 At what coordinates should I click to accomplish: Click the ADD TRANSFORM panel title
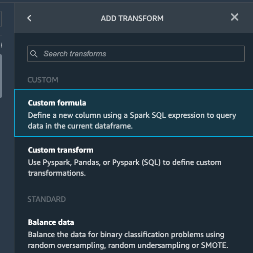[x=132, y=18]
